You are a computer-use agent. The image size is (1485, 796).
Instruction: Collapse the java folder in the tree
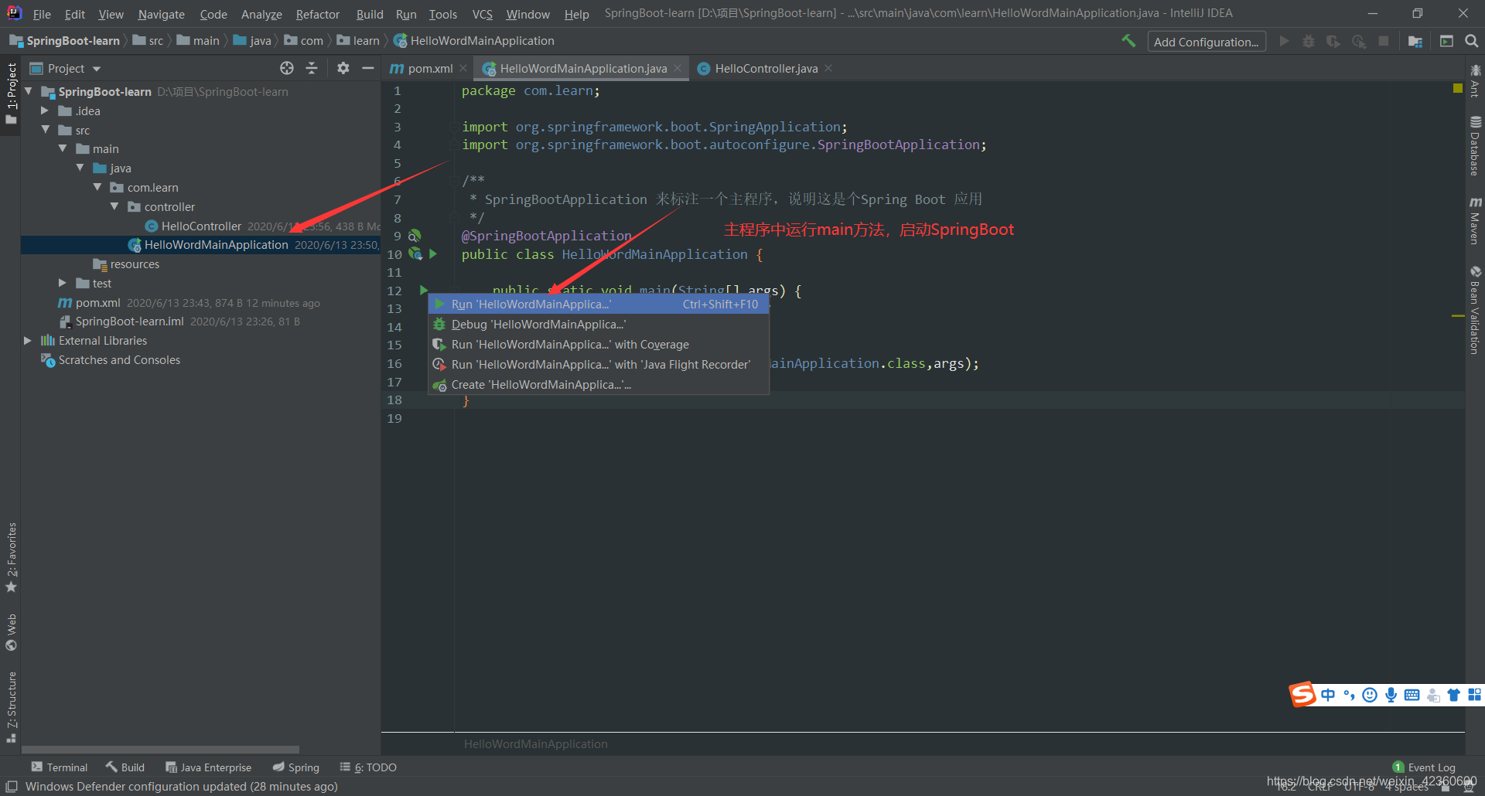(x=80, y=168)
